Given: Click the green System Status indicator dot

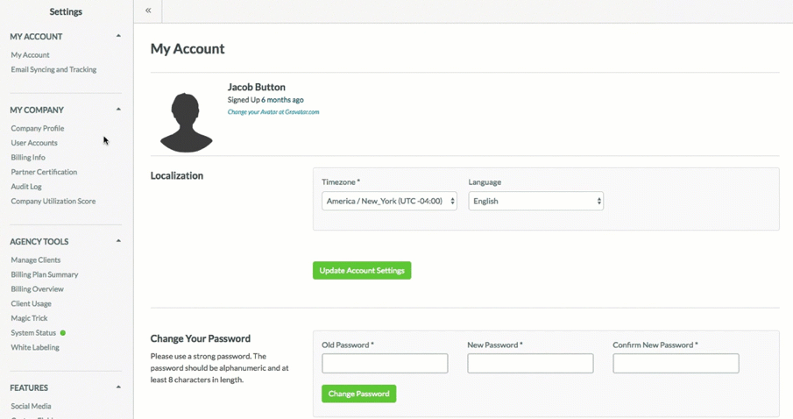Looking at the screenshot, I should (x=63, y=333).
